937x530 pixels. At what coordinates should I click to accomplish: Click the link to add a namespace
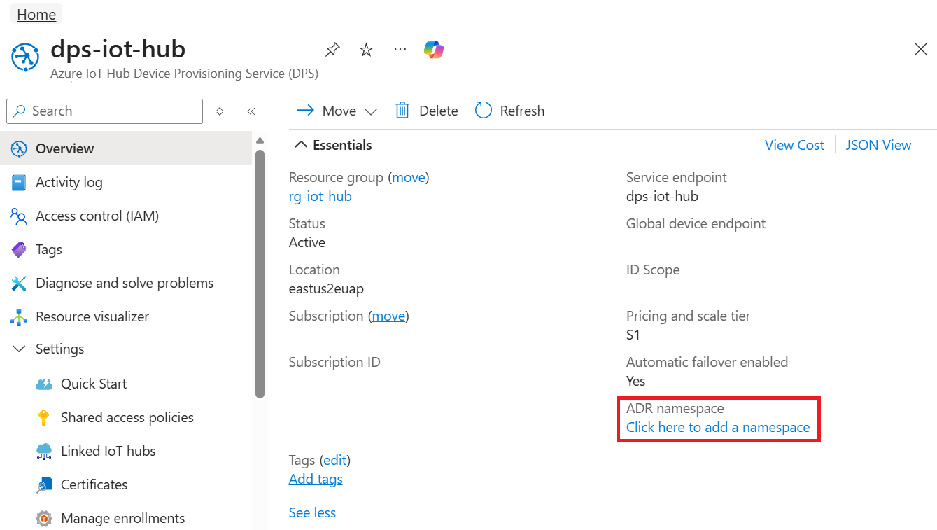[x=717, y=427]
